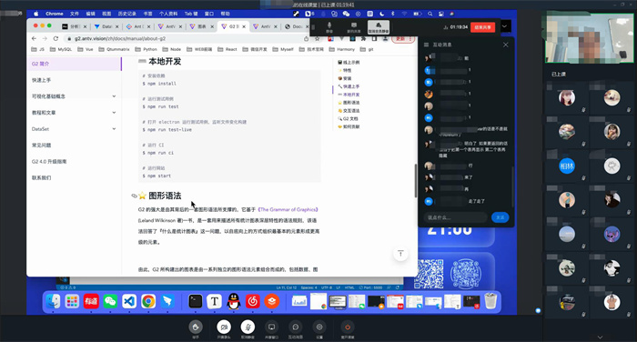The image size is (637, 342).
Task: Open the interactive messages chat bubble icon
Action: pyautogui.click(x=296, y=327)
